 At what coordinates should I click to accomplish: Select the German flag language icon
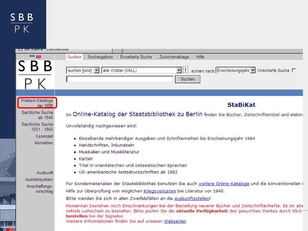pyautogui.click(x=32, y=57)
